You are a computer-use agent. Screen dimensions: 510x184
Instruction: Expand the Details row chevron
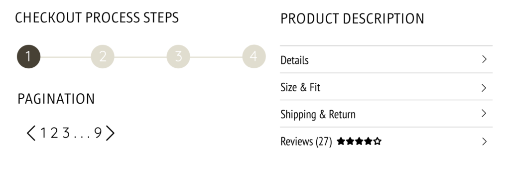(484, 59)
